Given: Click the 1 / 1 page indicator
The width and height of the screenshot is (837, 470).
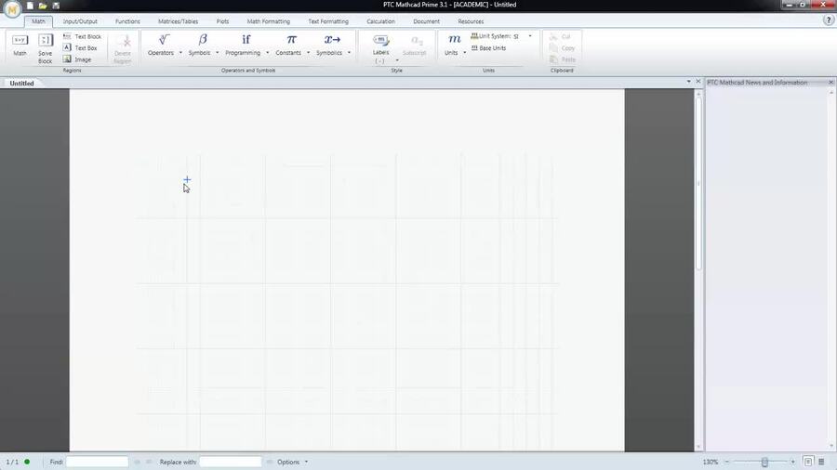Looking at the screenshot, I should [x=12, y=462].
